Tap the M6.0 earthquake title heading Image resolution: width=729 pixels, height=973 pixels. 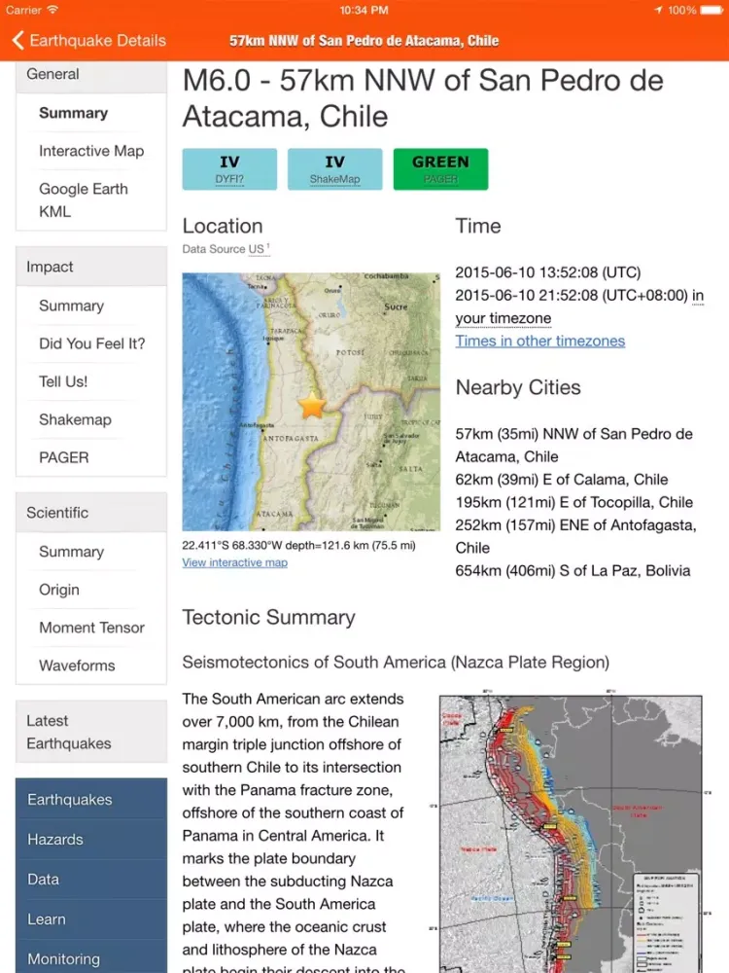coord(423,98)
